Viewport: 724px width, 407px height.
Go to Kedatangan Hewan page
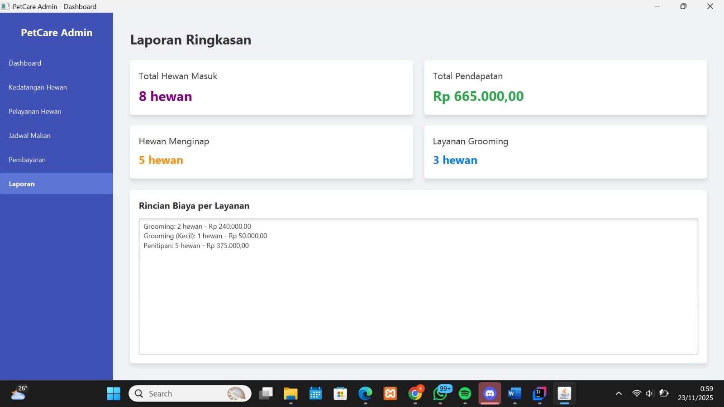click(57, 87)
